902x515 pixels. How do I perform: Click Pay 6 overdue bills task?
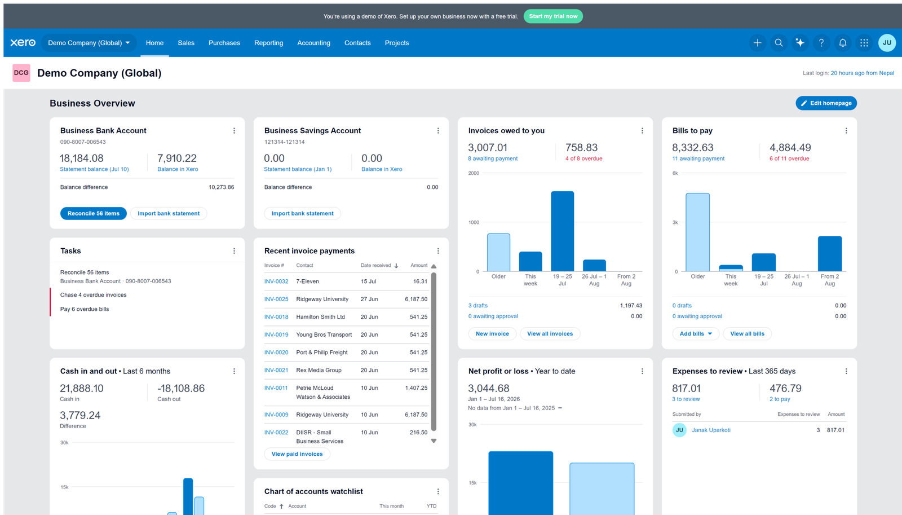[85, 309]
